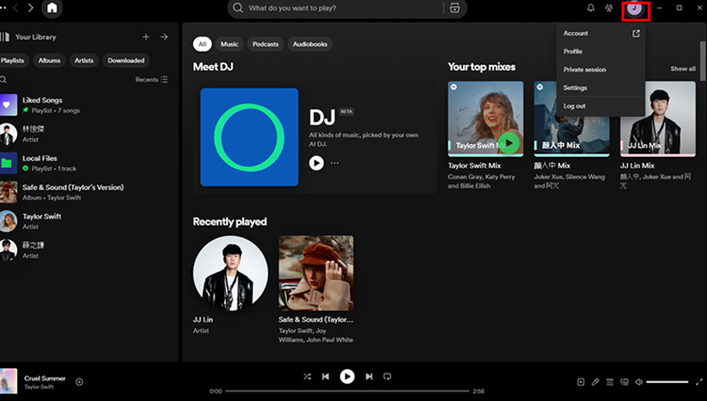Open the notifications bell icon
The height and width of the screenshot is (401, 707).
point(590,8)
